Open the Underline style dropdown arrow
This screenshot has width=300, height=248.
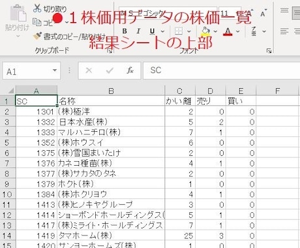pos(162,31)
